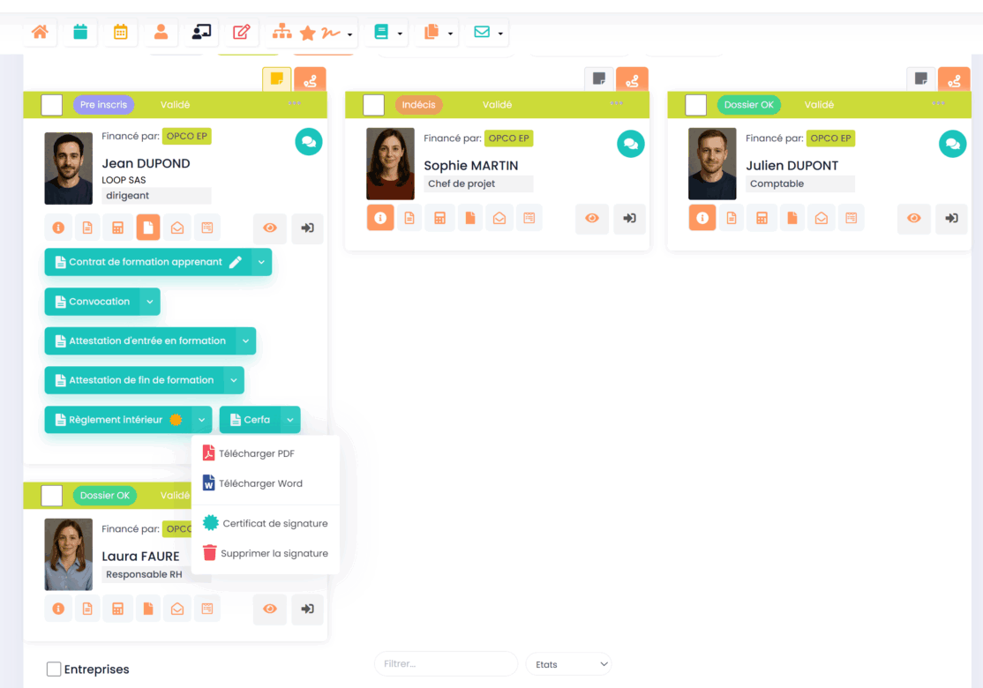Click the home icon in top toolbar

click(x=40, y=33)
